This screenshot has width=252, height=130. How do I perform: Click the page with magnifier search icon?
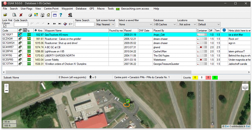pos(15,15)
